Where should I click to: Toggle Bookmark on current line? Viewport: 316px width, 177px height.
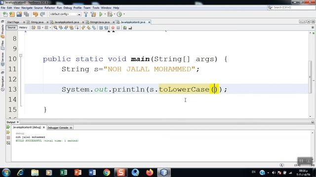click(94, 28)
